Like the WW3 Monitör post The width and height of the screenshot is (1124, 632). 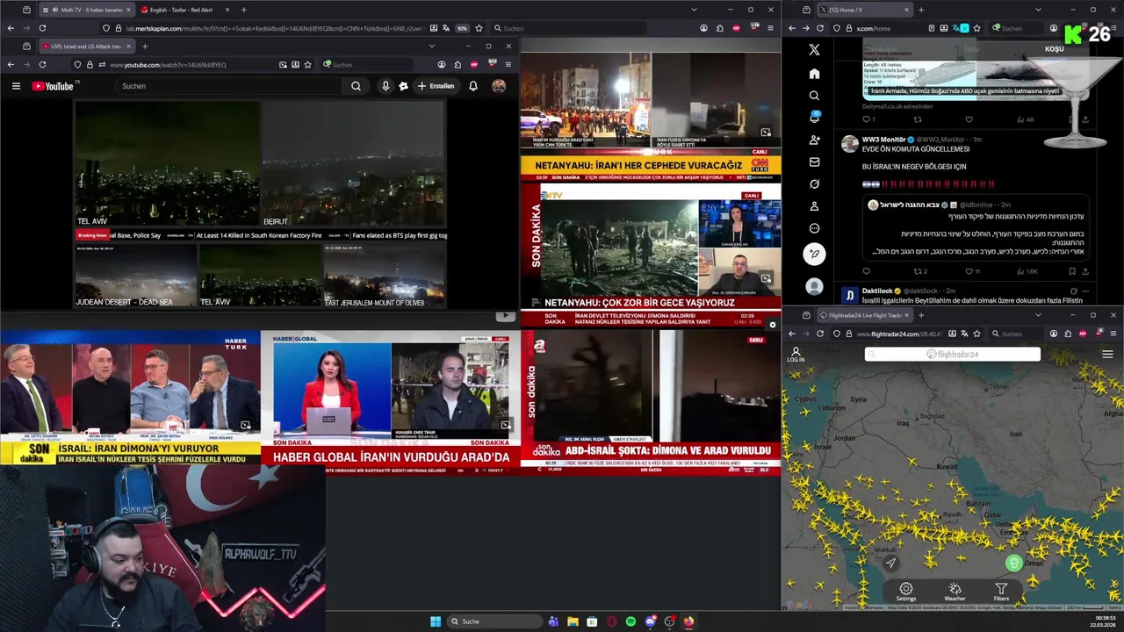pyautogui.click(x=969, y=271)
